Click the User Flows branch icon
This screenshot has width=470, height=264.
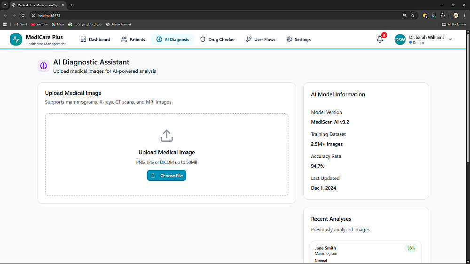point(249,39)
